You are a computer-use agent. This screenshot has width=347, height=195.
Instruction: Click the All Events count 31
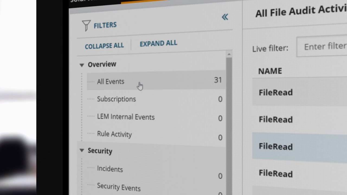[218, 80]
